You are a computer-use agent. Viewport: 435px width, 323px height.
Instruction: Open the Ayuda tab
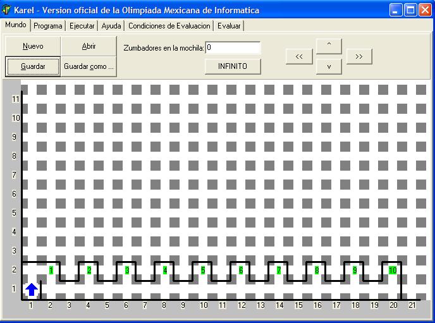pos(111,26)
